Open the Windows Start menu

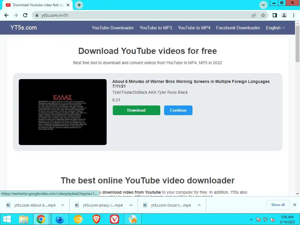[x=7, y=219]
